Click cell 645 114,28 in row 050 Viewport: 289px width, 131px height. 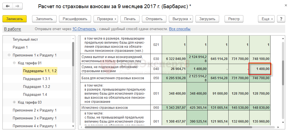coord(218,78)
